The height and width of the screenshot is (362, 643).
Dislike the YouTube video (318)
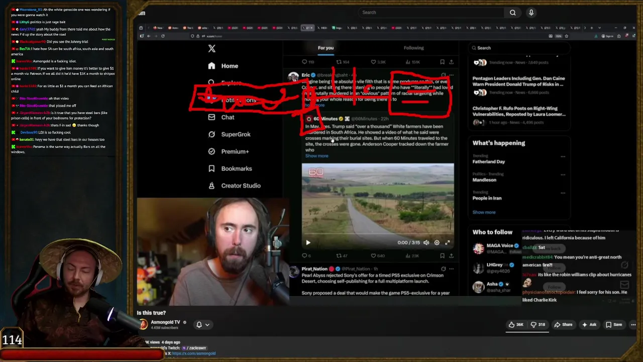tap(538, 325)
